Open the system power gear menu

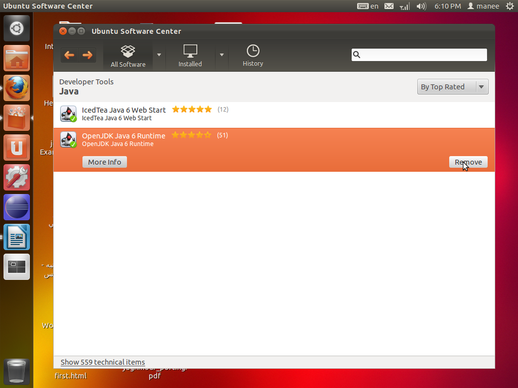point(510,6)
